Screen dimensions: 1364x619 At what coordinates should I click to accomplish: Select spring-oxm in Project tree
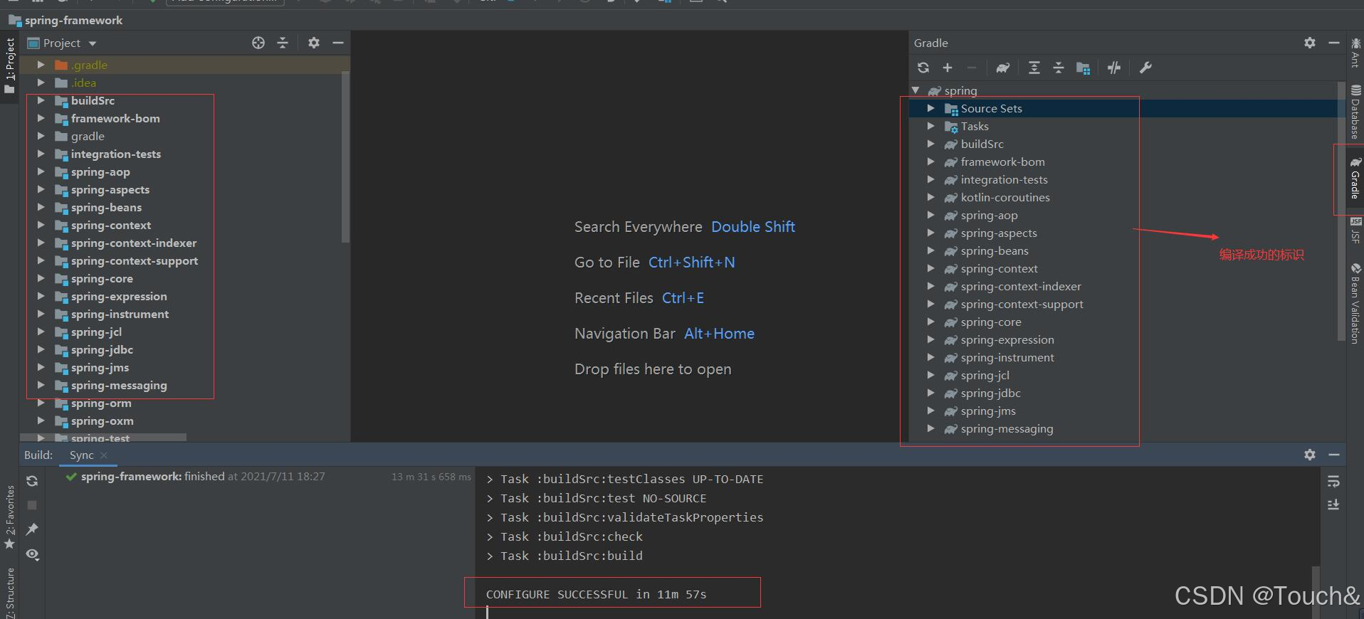pyautogui.click(x=102, y=420)
